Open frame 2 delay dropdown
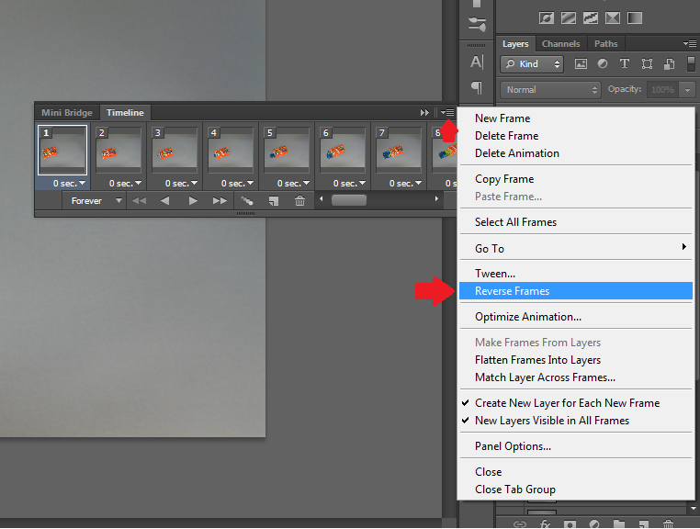 (125, 183)
